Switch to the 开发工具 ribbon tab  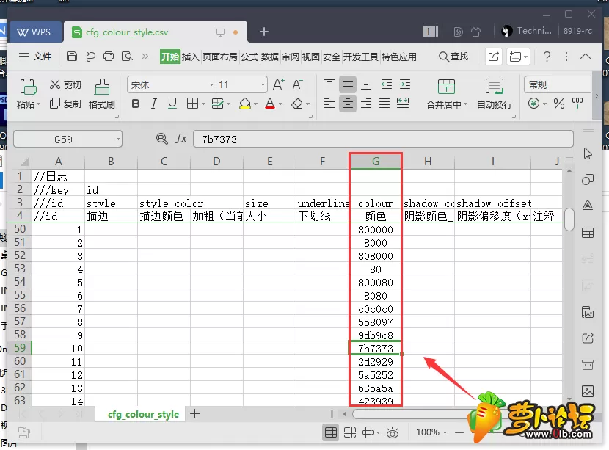point(360,57)
